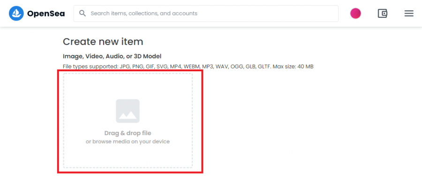Open the pink profile avatar
Viewport: 422px width, 176px height.
355,13
